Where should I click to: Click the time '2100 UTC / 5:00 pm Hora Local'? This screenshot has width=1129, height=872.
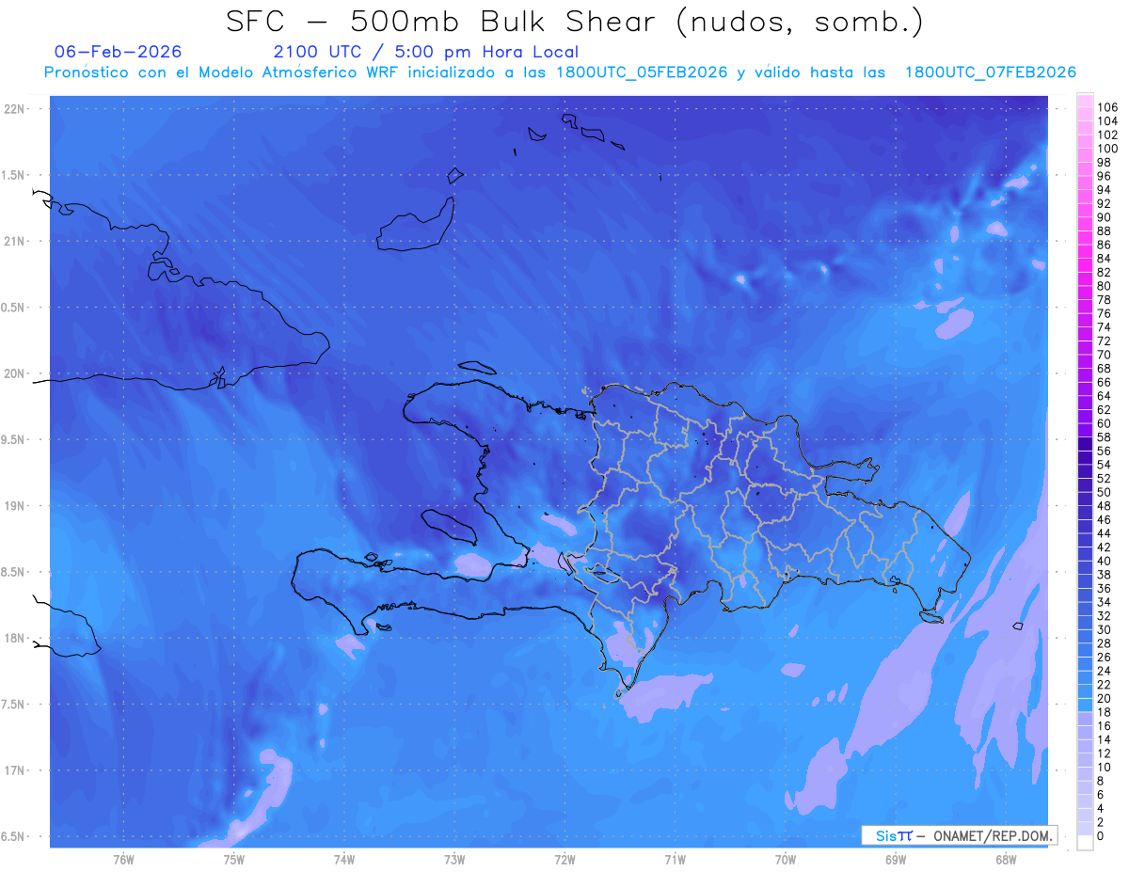pyautogui.click(x=426, y=53)
